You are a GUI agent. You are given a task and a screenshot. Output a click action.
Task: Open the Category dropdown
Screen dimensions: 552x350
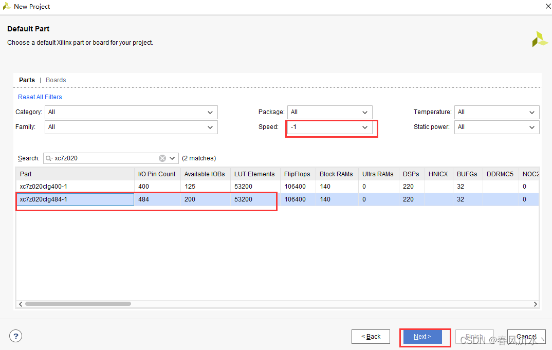pos(131,113)
